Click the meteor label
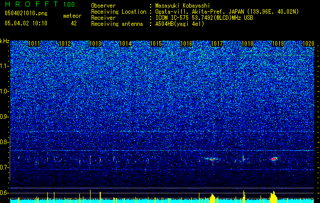The width and height of the screenshot is (320, 203). [72, 16]
